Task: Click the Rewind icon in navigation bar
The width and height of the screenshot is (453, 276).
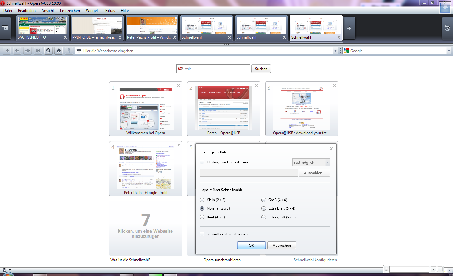Action: [x=7, y=51]
